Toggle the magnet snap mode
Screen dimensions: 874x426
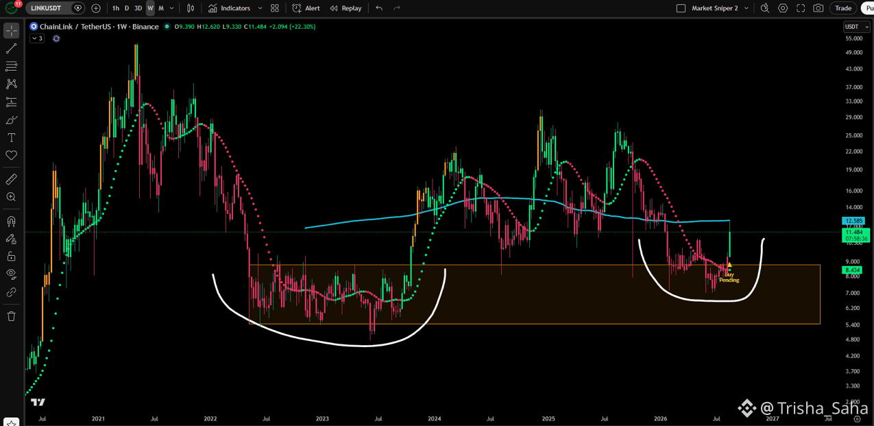pyautogui.click(x=12, y=222)
